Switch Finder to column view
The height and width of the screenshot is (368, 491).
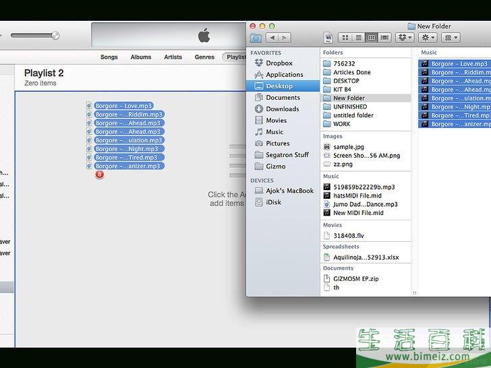pos(372,38)
